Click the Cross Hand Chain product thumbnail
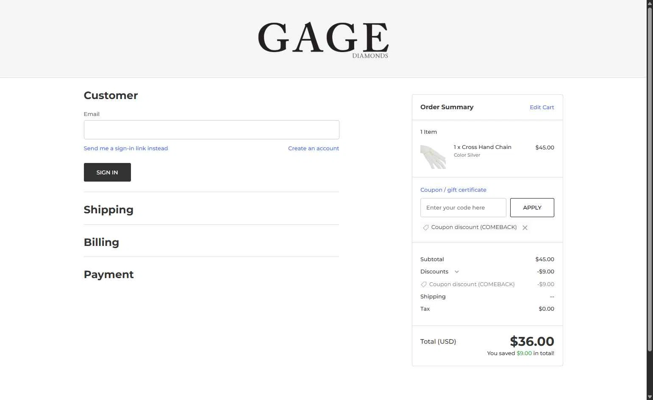 [433, 157]
